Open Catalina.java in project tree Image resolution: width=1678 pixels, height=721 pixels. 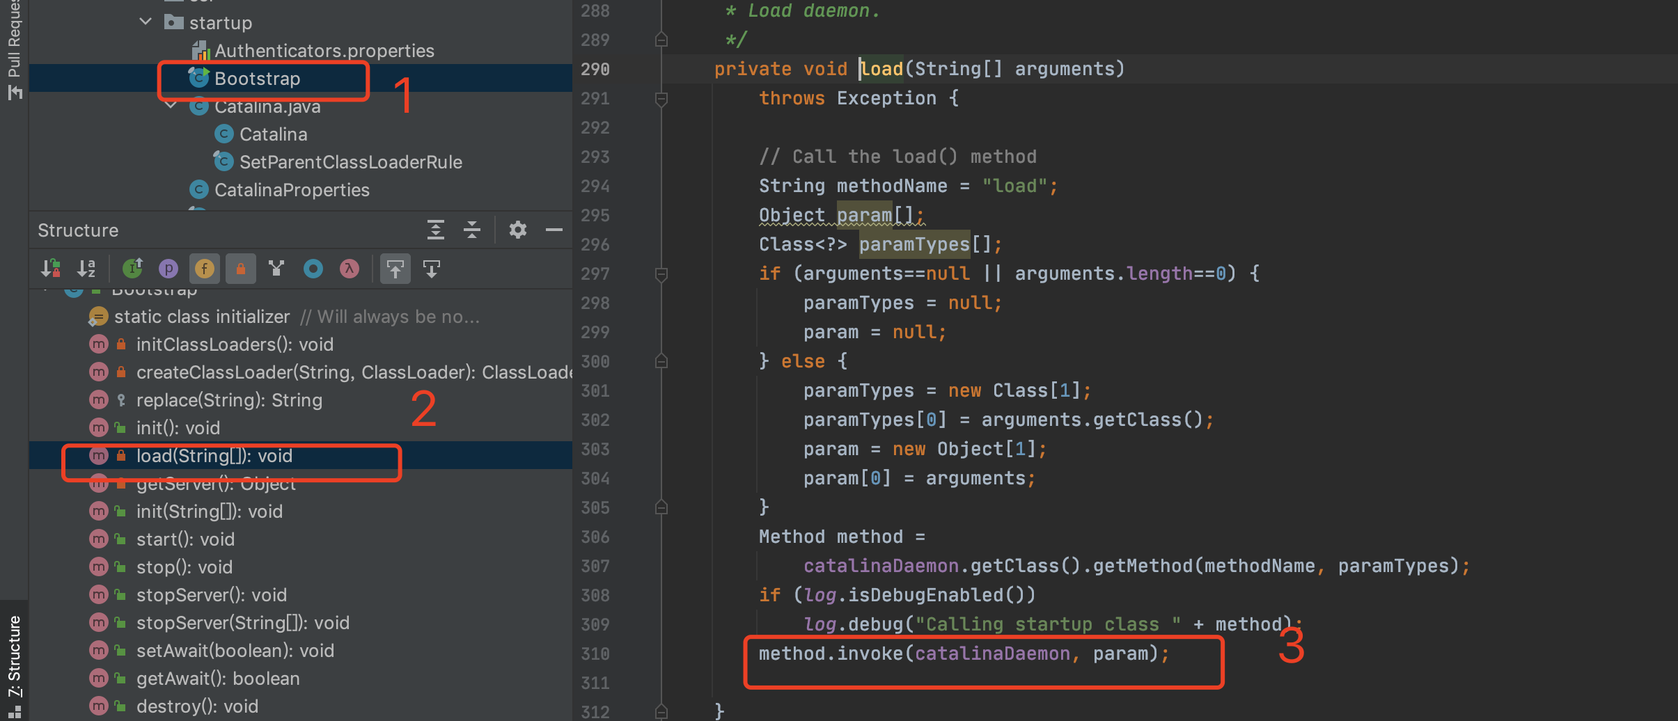click(267, 106)
